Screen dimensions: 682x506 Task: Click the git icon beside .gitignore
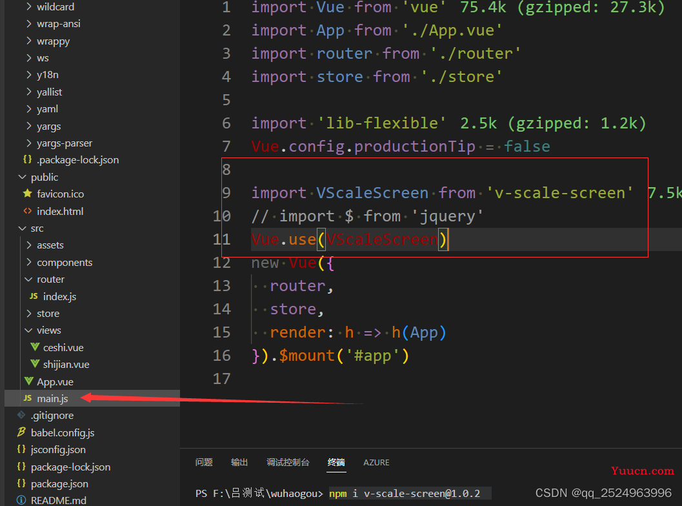coord(21,415)
